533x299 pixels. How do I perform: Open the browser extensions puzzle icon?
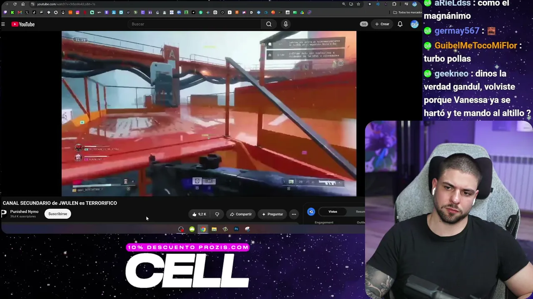394,4
